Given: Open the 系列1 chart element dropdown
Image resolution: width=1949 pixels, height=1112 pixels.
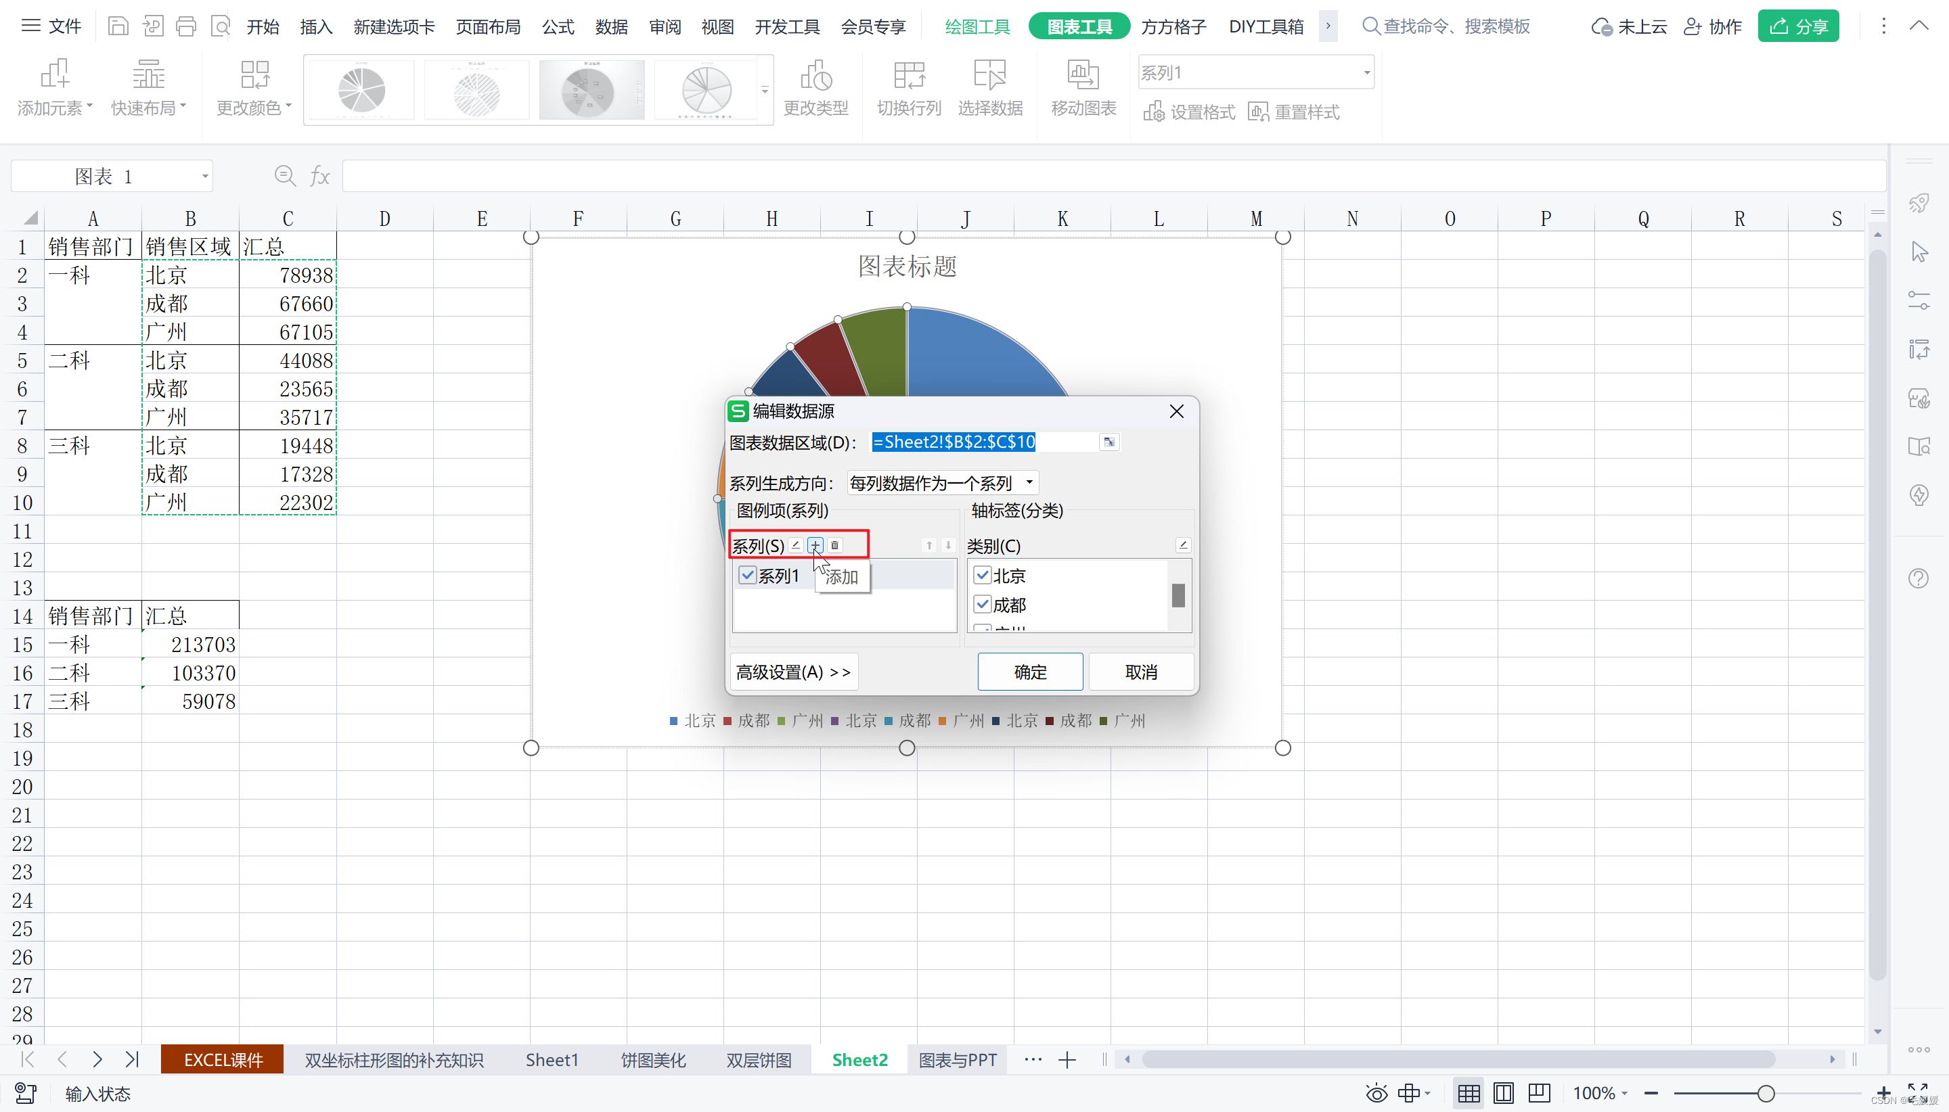Looking at the screenshot, I should (x=1366, y=73).
